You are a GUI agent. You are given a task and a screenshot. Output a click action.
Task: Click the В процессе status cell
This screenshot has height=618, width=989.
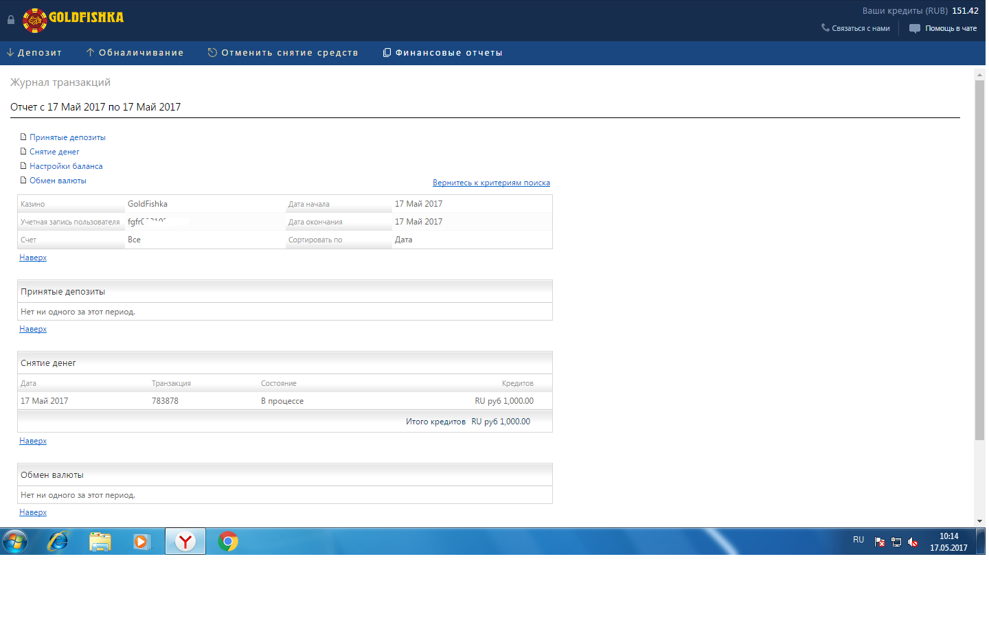(x=282, y=401)
